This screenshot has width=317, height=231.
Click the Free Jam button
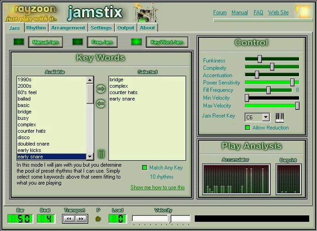(x=102, y=42)
